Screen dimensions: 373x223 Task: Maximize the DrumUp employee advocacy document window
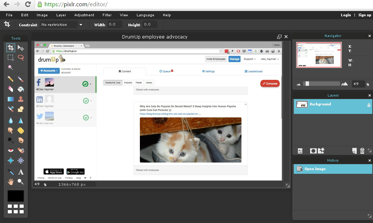click(x=279, y=37)
